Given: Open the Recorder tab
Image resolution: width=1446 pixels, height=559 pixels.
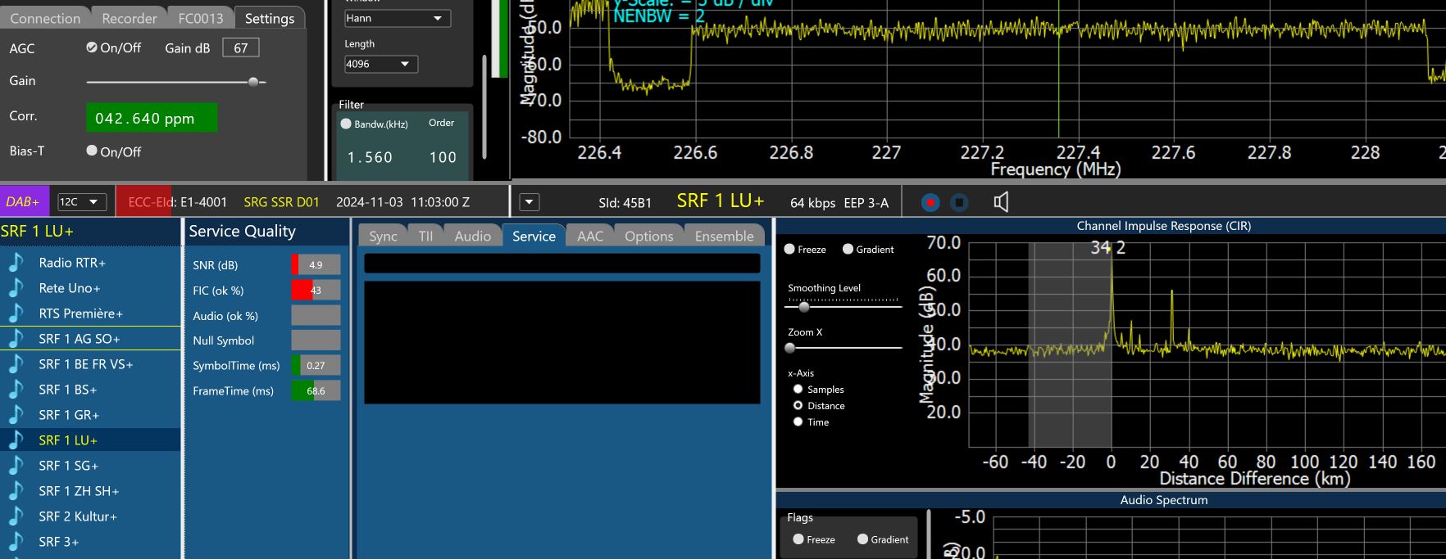Looking at the screenshot, I should pos(129,18).
